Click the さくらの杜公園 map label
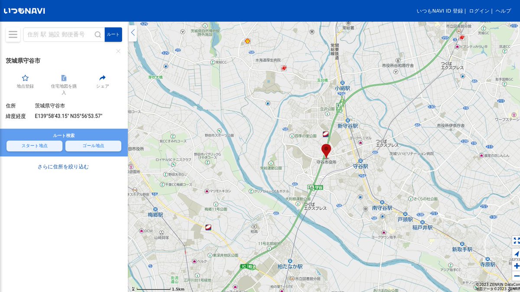 click(x=425, y=199)
